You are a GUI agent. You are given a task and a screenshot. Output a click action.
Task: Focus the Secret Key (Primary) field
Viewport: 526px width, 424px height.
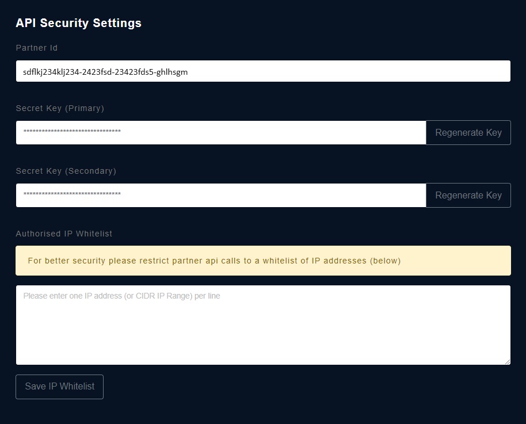tap(221, 132)
